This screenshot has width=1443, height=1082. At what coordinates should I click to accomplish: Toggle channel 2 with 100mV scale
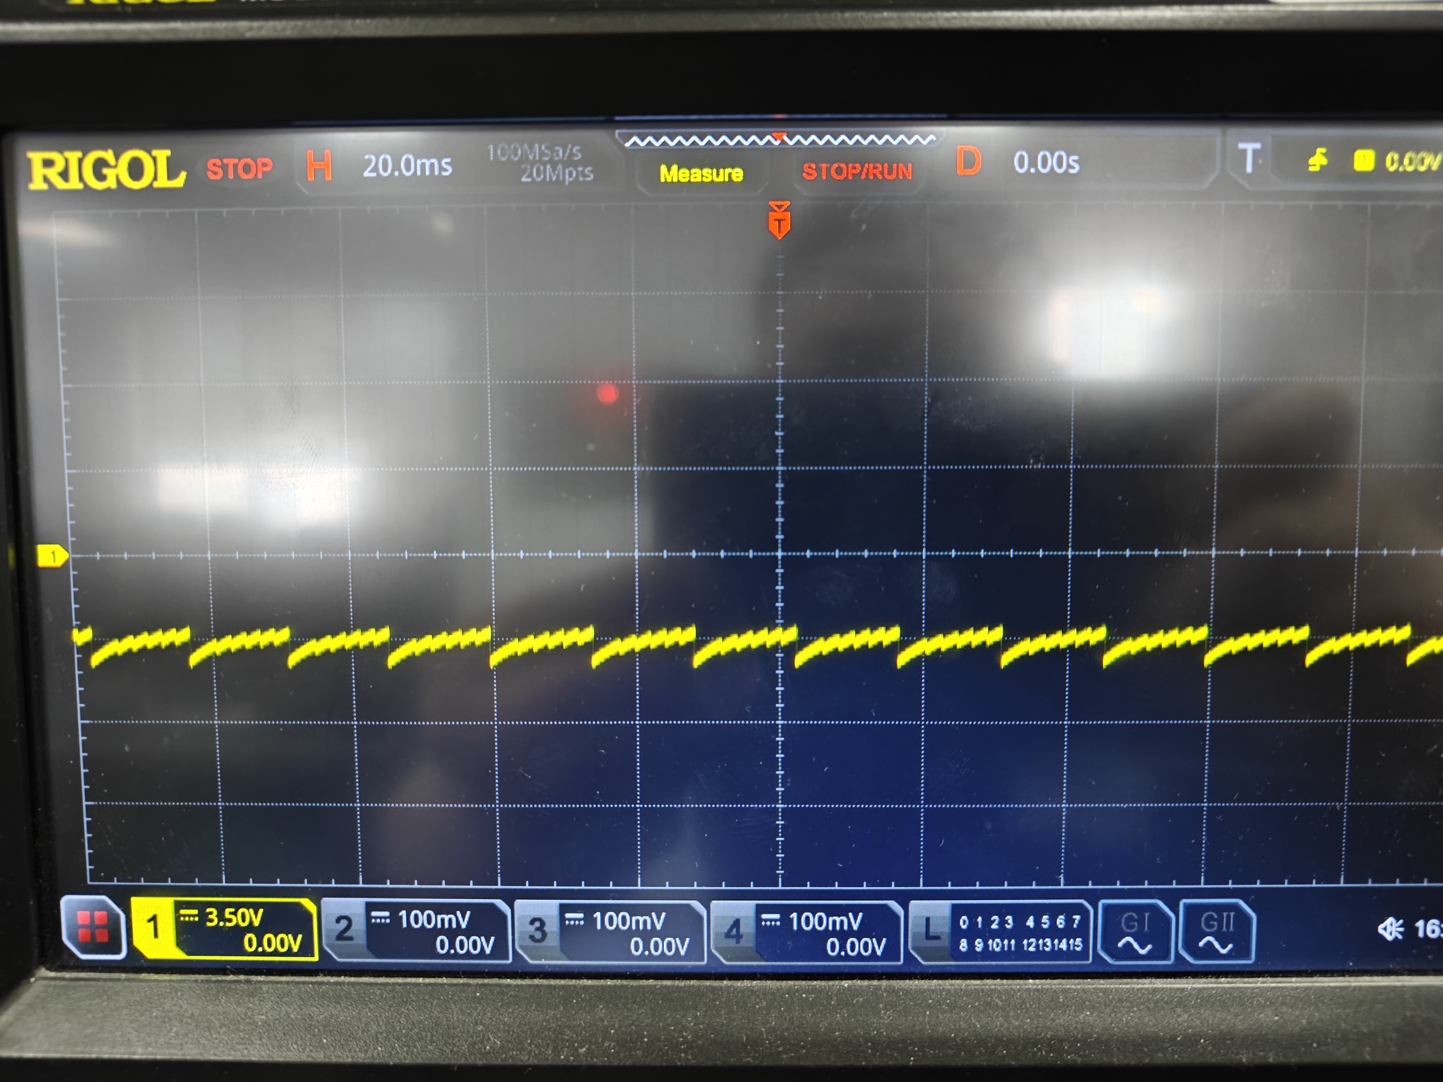pos(416,931)
